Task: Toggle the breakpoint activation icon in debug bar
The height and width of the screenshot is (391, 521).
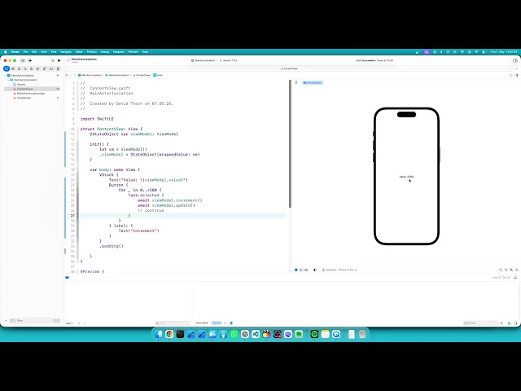Action: tap(67, 277)
